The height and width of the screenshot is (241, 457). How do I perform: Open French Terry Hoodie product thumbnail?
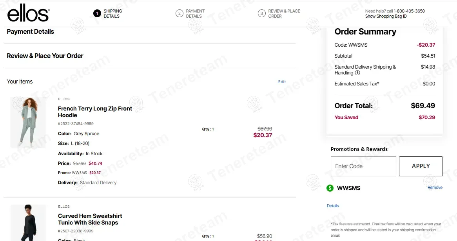(x=28, y=122)
